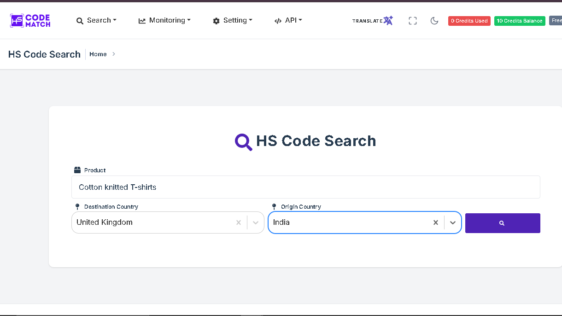Viewport: 562px width, 316px height.
Task: Clear the United Kingdom destination selection
Action: click(x=239, y=222)
